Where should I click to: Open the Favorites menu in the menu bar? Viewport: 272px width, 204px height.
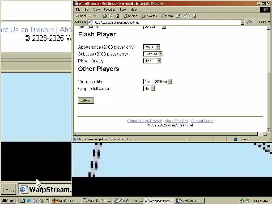[x=109, y=10]
